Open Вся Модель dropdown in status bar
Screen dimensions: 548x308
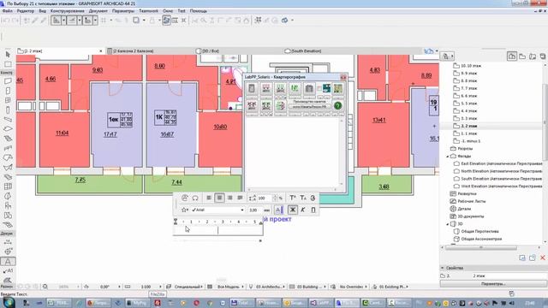click(x=226, y=287)
